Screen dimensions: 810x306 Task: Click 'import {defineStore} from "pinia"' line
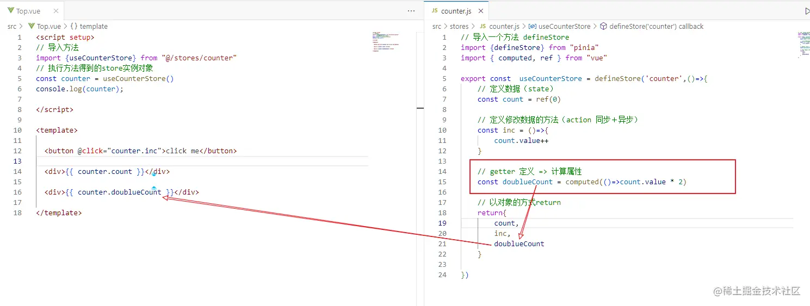tap(530, 48)
